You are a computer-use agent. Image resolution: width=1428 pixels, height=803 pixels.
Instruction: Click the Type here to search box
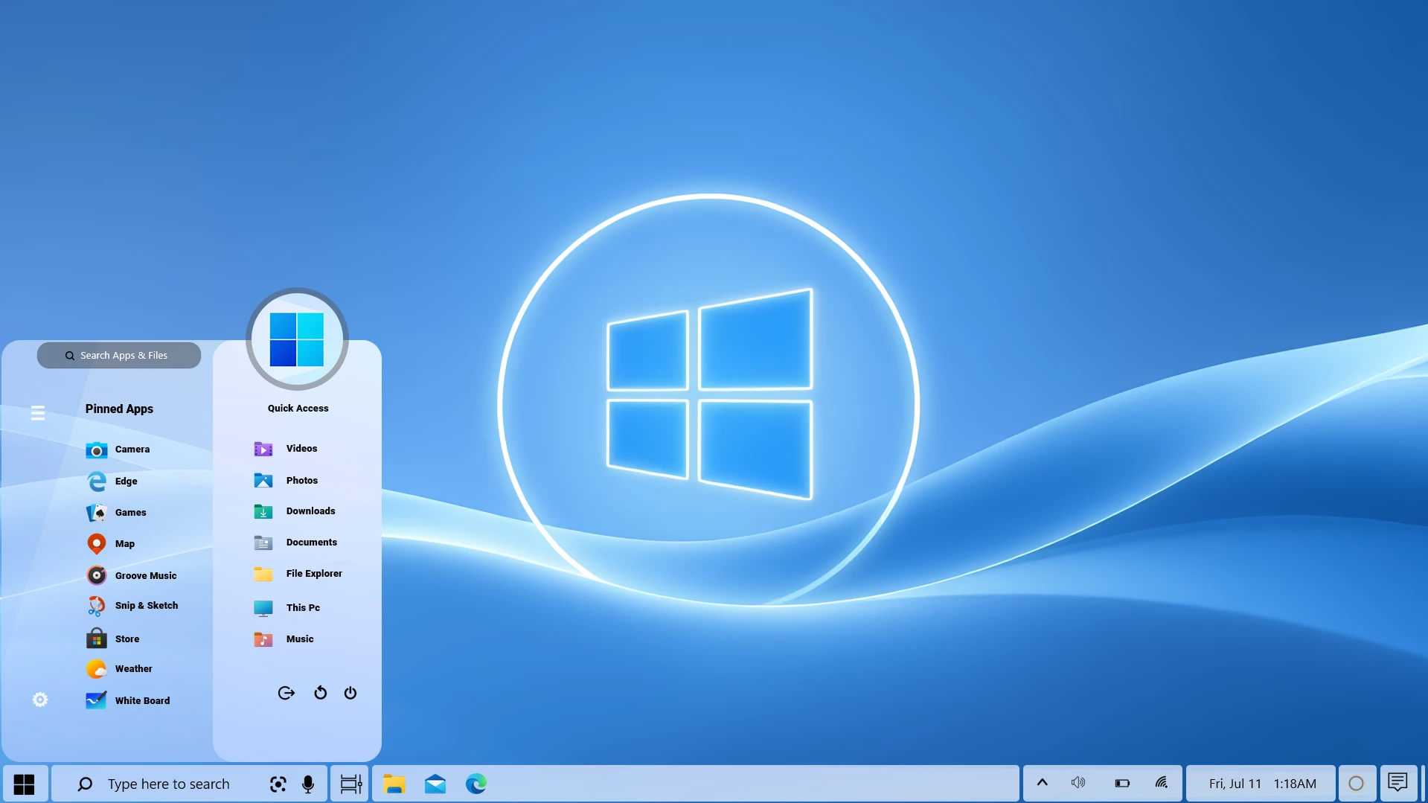pyautogui.click(x=190, y=784)
